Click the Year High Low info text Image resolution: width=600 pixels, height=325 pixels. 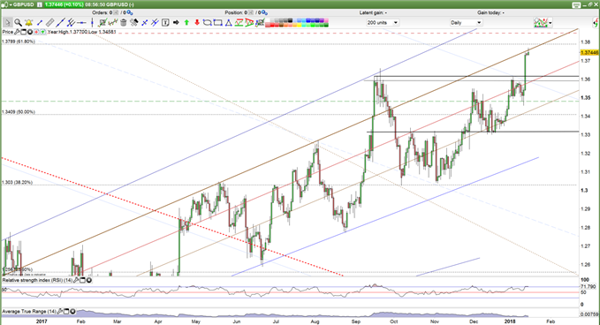(x=81, y=32)
